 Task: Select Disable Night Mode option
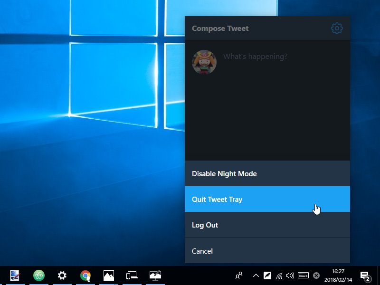pyautogui.click(x=267, y=173)
